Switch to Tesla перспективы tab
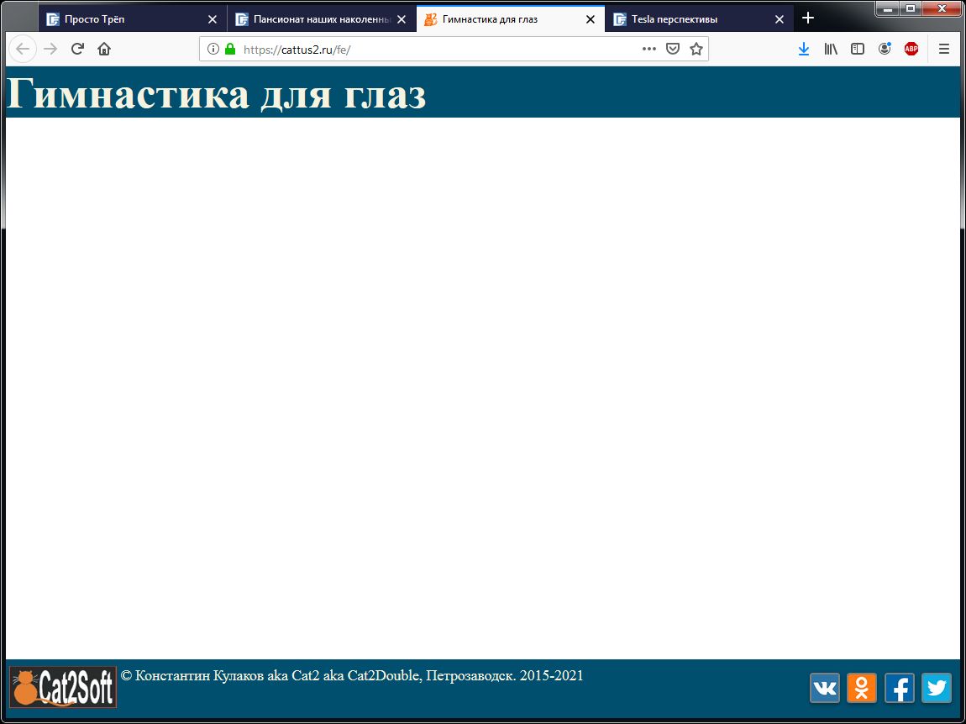Image resolution: width=966 pixels, height=724 pixels. [699, 19]
